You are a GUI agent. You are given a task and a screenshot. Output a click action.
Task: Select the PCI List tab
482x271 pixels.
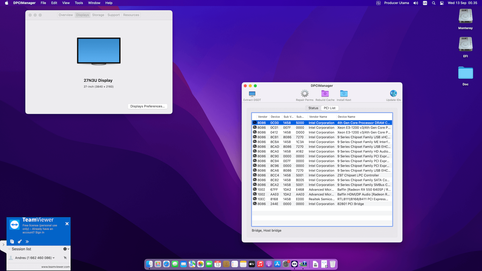(330, 108)
